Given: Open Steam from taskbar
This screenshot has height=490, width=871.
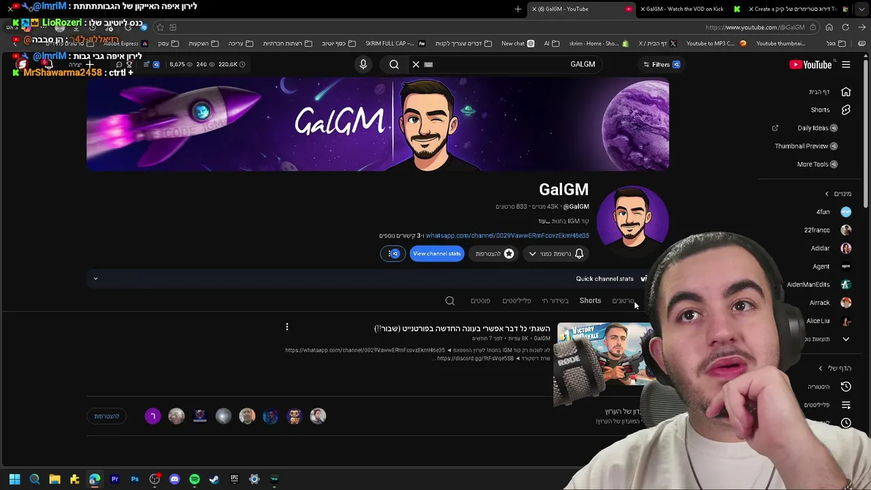Looking at the screenshot, I should point(214,479).
